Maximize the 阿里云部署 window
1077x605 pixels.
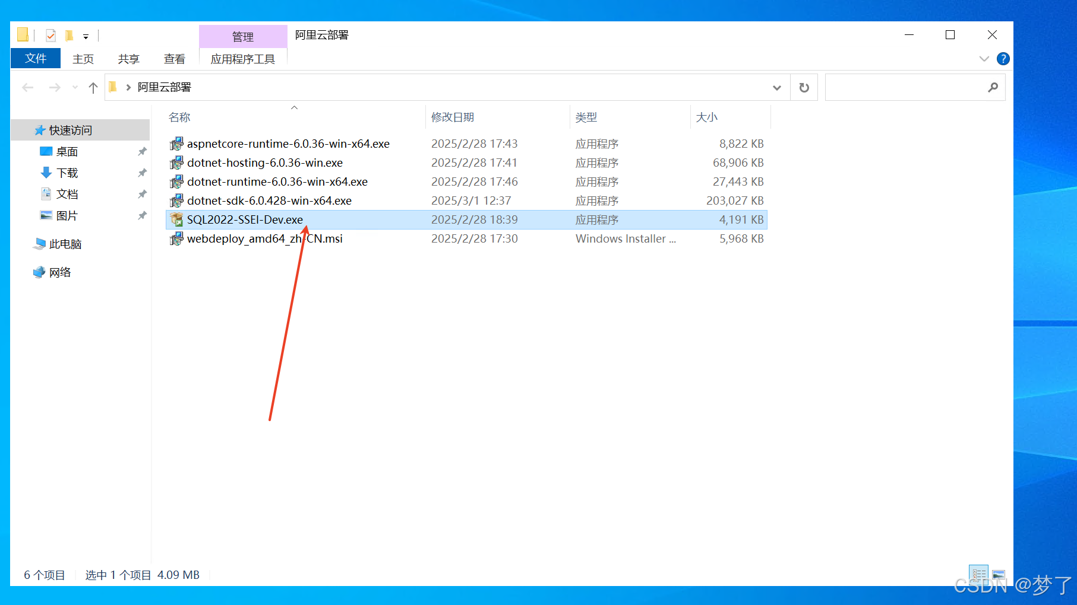[950, 35]
